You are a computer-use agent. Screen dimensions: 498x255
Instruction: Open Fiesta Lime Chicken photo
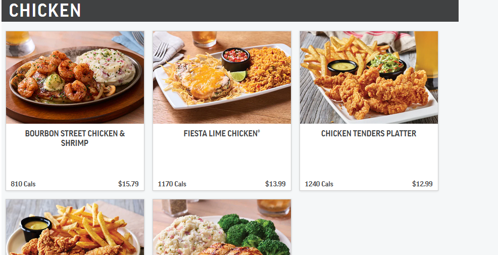click(222, 77)
